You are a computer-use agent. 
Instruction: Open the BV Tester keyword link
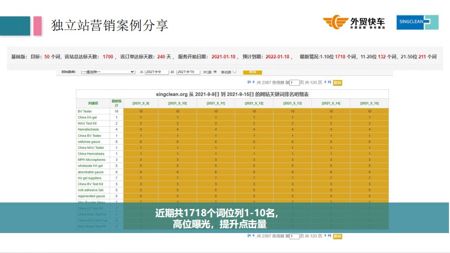coord(85,112)
